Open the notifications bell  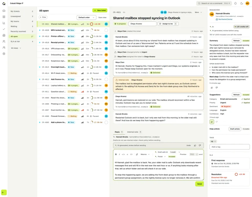click(x=235, y=3)
